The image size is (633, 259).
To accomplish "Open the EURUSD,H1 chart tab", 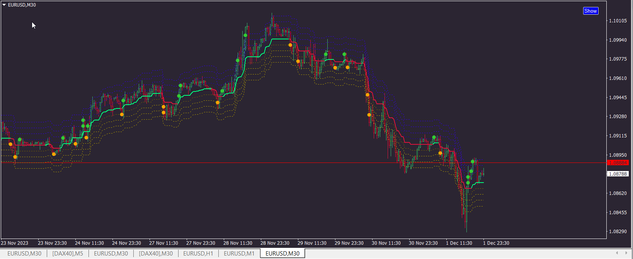I will 198,254.
